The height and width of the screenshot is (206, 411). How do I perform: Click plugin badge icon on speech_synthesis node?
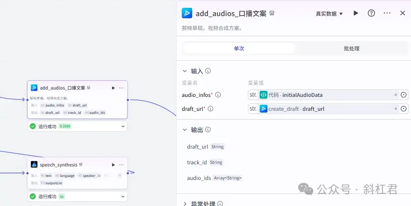(81, 164)
